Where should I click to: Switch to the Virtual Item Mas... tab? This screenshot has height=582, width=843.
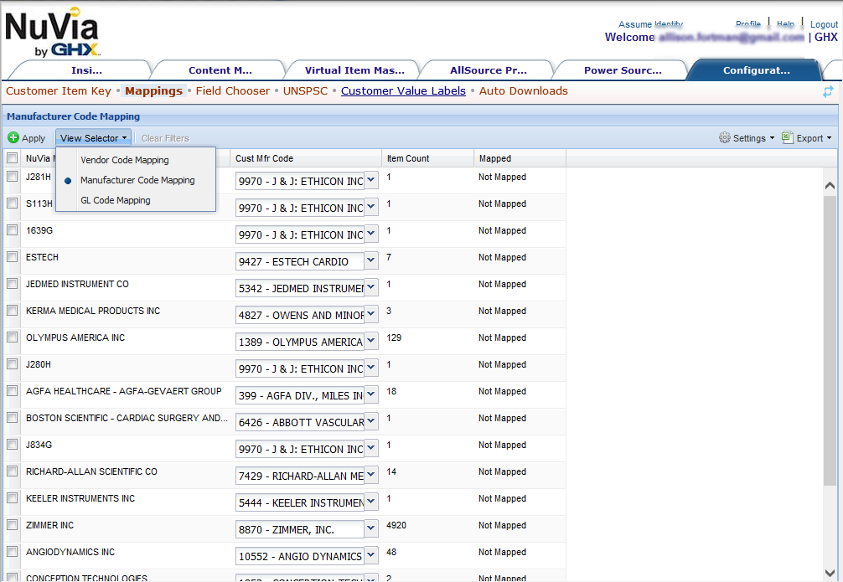(x=354, y=70)
